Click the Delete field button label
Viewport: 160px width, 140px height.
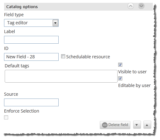[118, 125]
